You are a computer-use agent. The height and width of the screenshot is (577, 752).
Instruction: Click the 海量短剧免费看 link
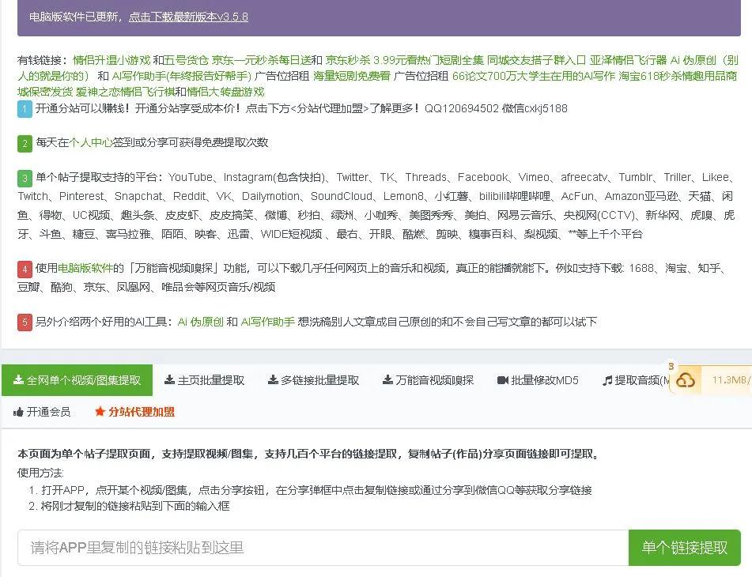351,77
